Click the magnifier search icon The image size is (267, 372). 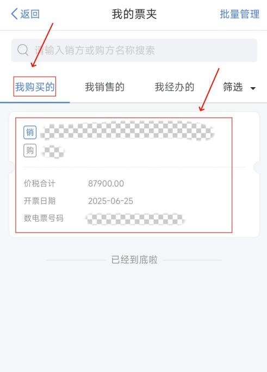point(23,50)
